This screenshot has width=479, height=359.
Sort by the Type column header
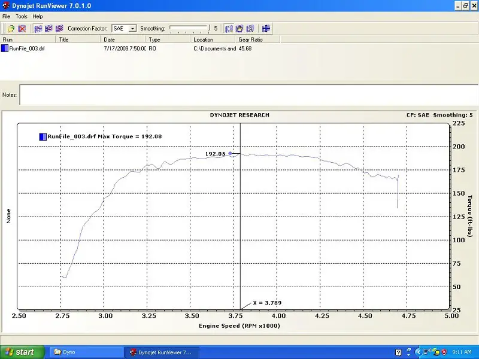168,39
